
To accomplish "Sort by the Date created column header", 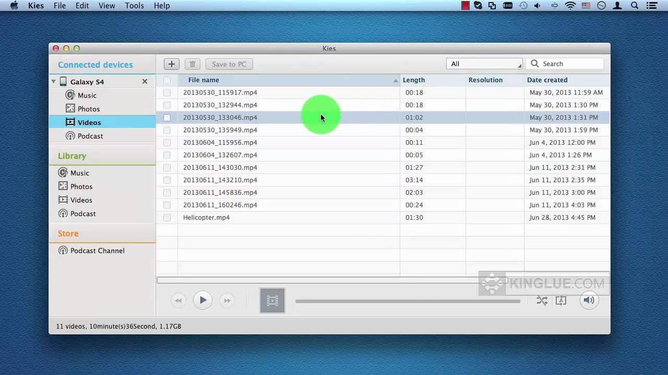I will coord(567,80).
